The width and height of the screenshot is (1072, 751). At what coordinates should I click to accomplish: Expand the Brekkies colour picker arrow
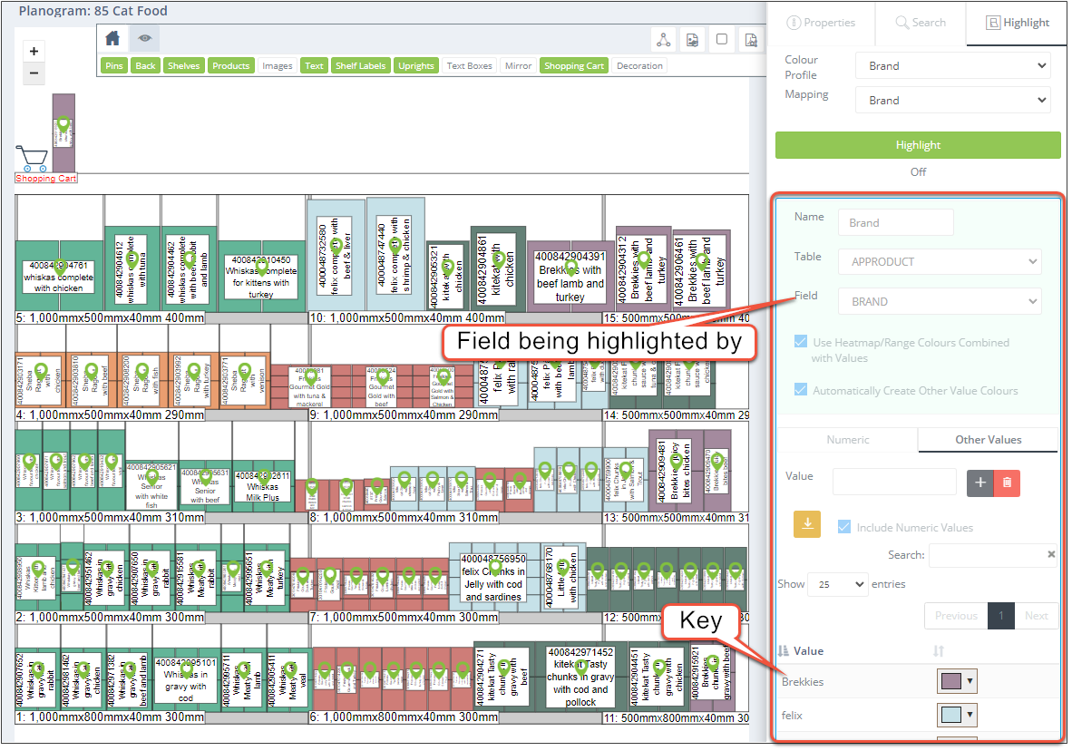[x=970, y=681]
